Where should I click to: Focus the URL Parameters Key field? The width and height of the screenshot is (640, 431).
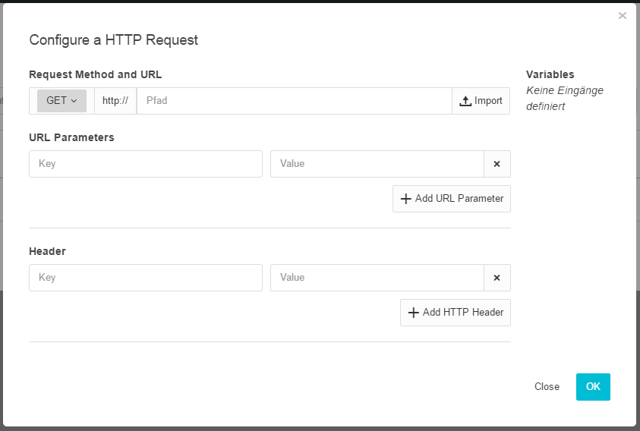click(145, 164)
